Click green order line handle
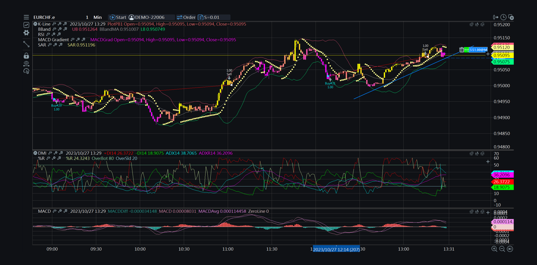 pyautogui.click(x=466, y=50)
